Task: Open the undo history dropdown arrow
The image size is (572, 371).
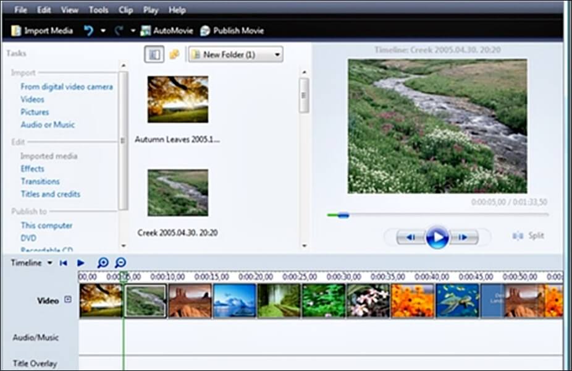Action: 103,31
